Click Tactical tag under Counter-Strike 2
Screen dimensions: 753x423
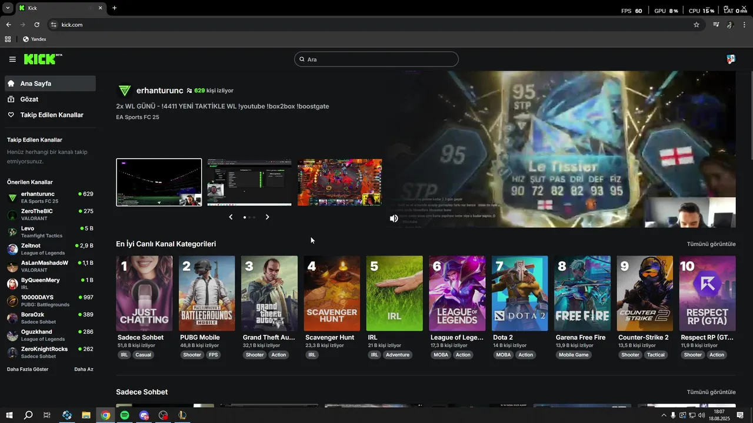pos(655,355)
